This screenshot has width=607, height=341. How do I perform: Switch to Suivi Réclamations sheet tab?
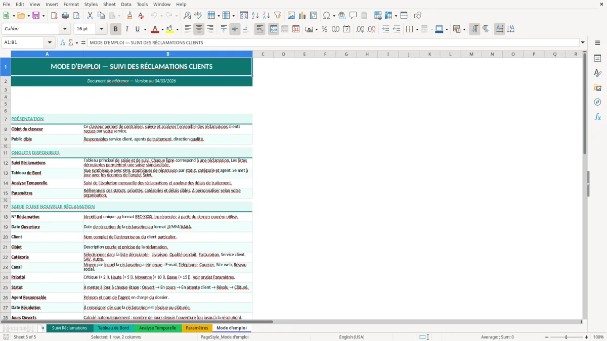tap(69, 328)
